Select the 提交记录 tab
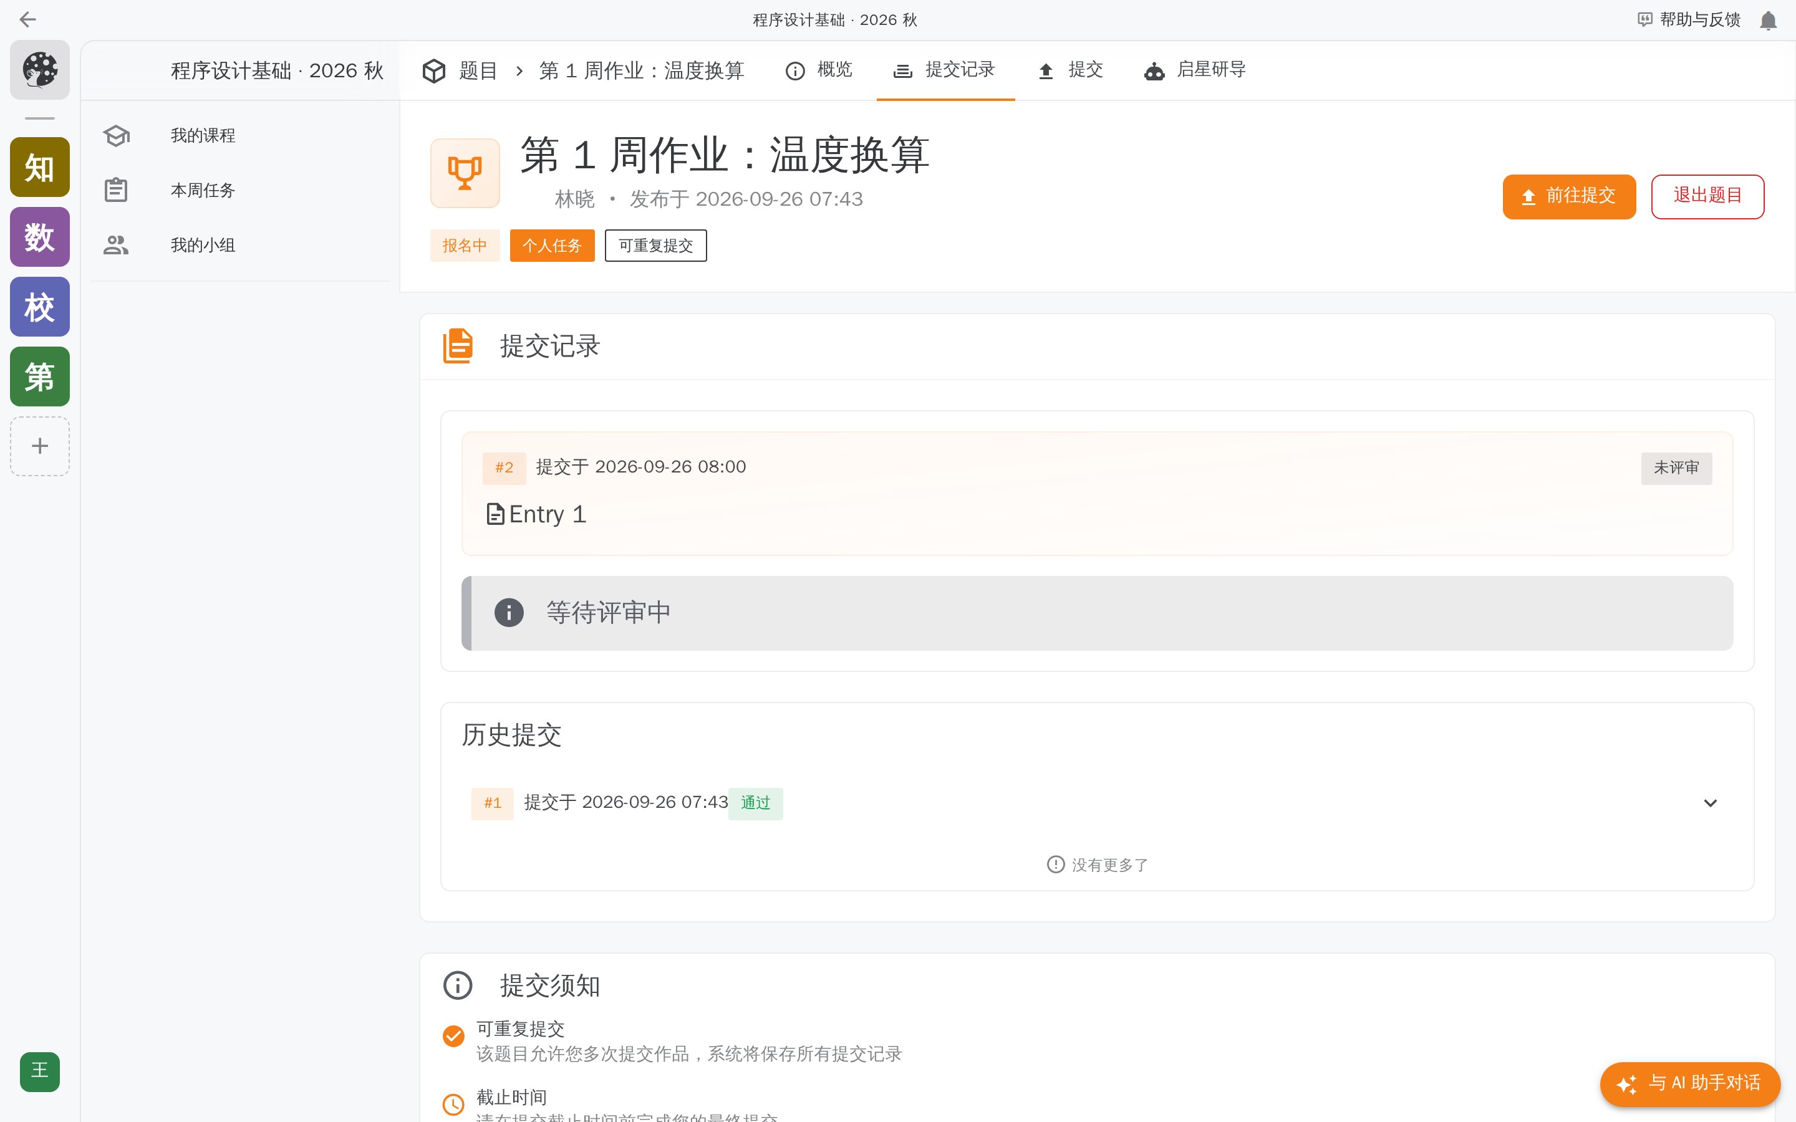1796x1122 pixels. click(x=945, y=70)
